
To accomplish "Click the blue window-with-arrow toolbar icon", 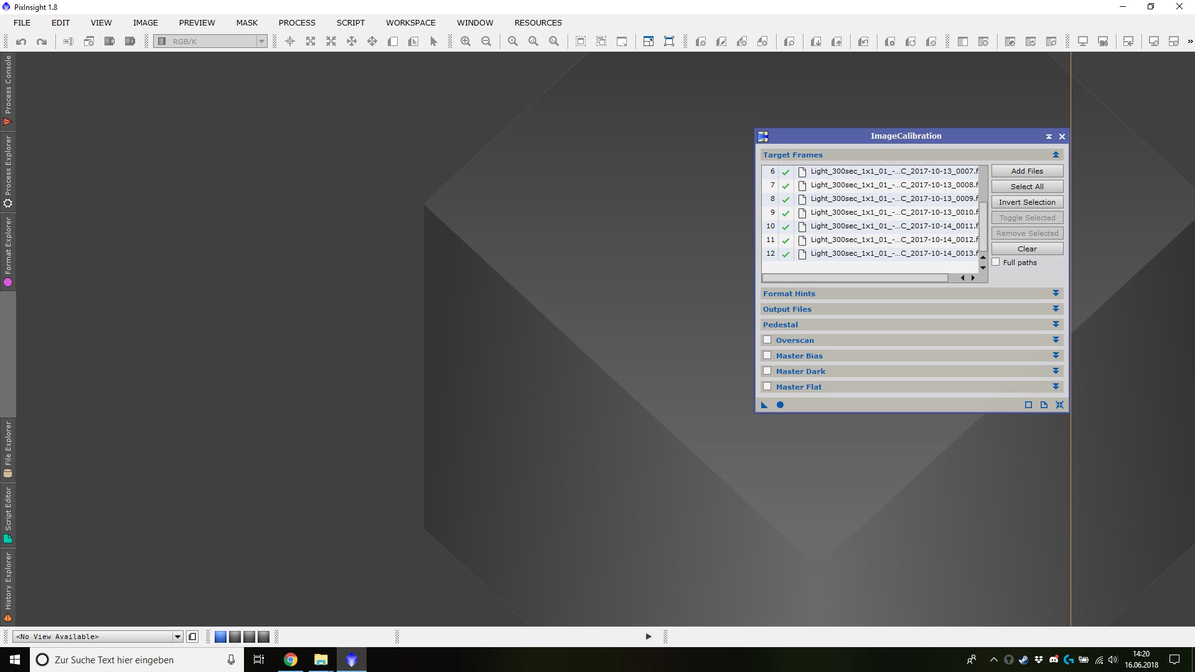I will [x=648, y=42].
